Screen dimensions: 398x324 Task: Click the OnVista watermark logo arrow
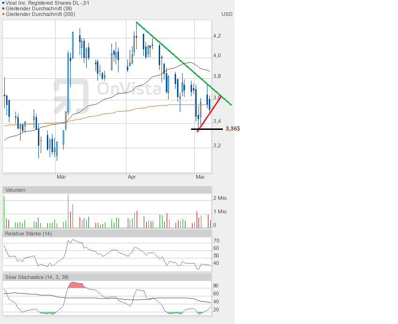pos(71,96)
